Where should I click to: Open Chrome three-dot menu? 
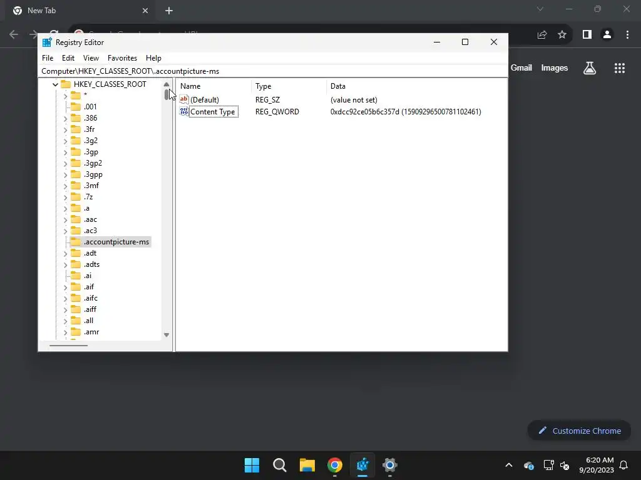pyautogui.click(x=627, y=35)
